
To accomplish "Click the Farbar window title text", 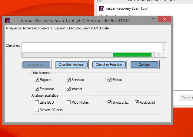I will pyautogui.click(x=76, y=20).
